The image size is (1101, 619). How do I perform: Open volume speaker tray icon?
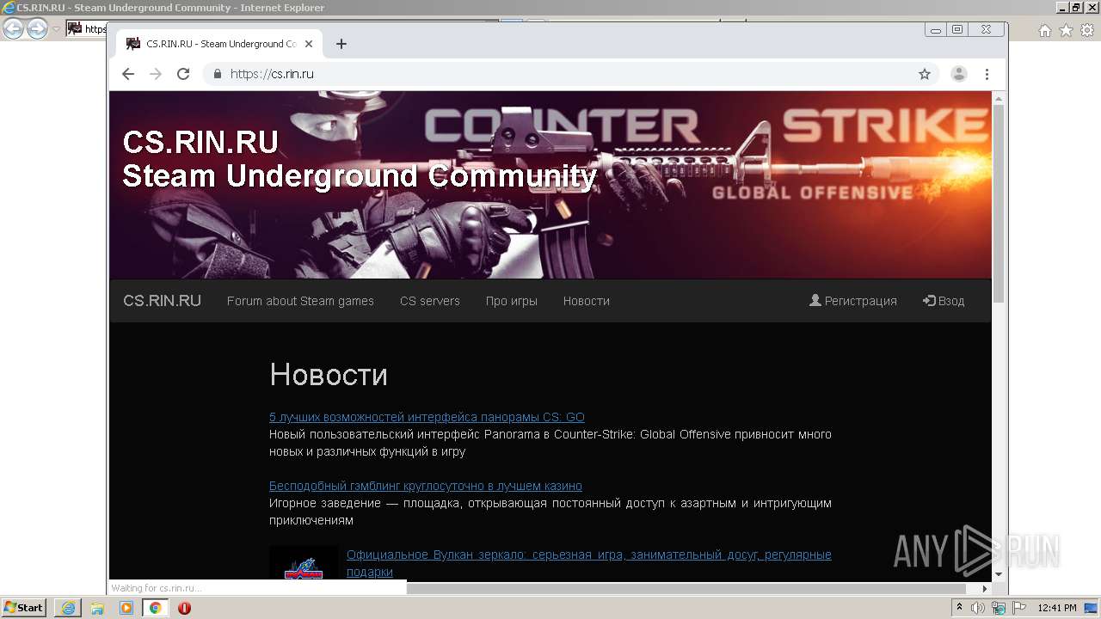point(978,608)
